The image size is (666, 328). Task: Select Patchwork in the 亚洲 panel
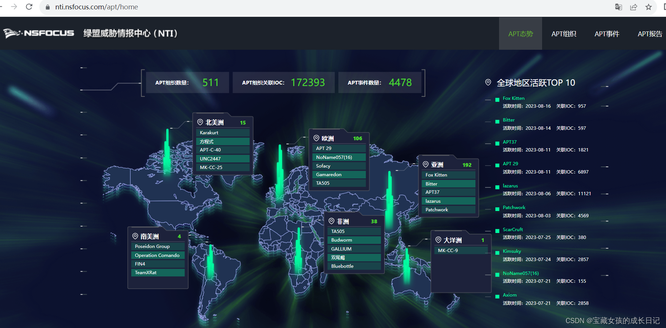point(448,210)
